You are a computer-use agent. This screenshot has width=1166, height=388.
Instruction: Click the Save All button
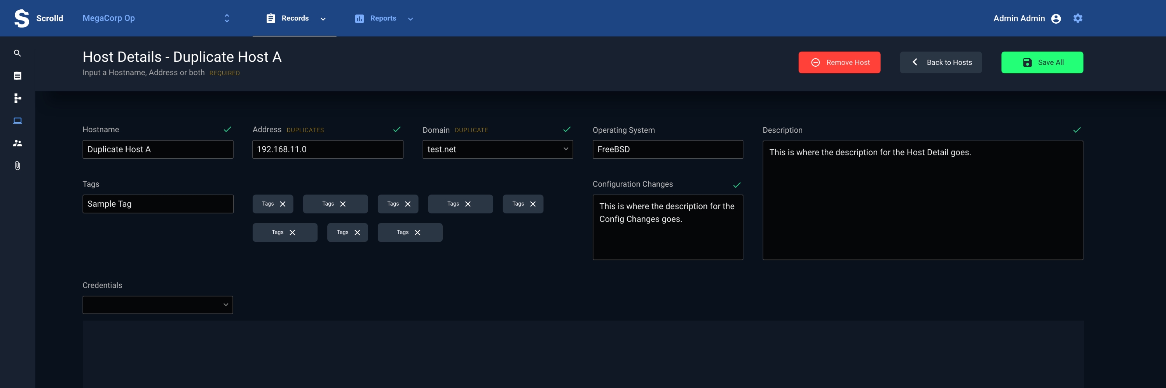click(1042, 62)
